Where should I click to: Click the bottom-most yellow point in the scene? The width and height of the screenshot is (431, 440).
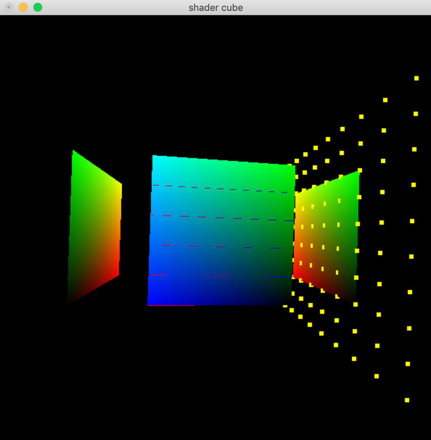406,400
